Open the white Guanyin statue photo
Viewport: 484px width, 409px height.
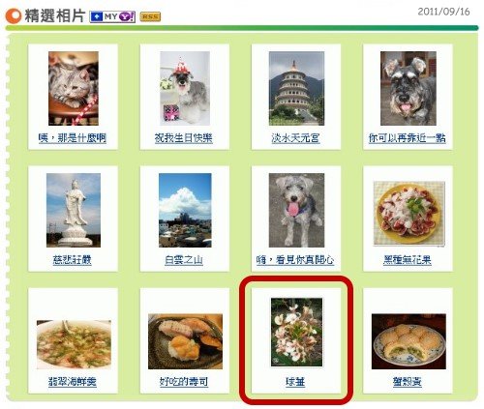[74, 210]
